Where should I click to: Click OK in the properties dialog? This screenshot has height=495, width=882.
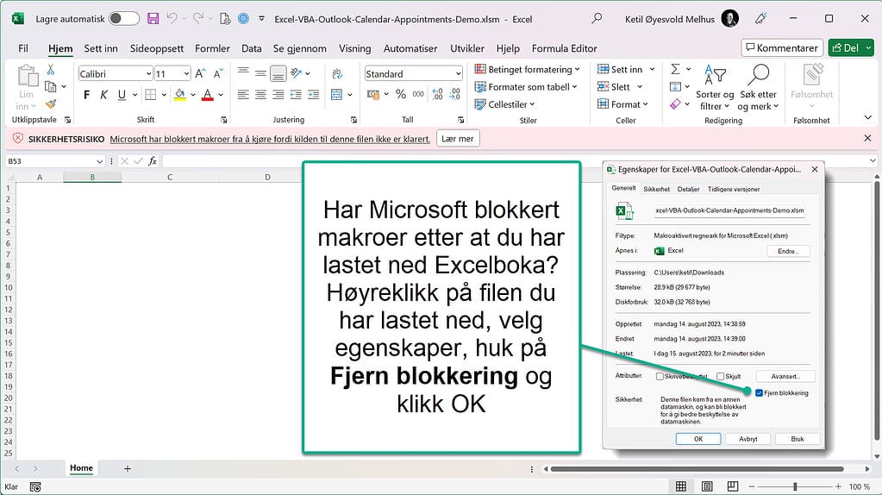point(698,439)
